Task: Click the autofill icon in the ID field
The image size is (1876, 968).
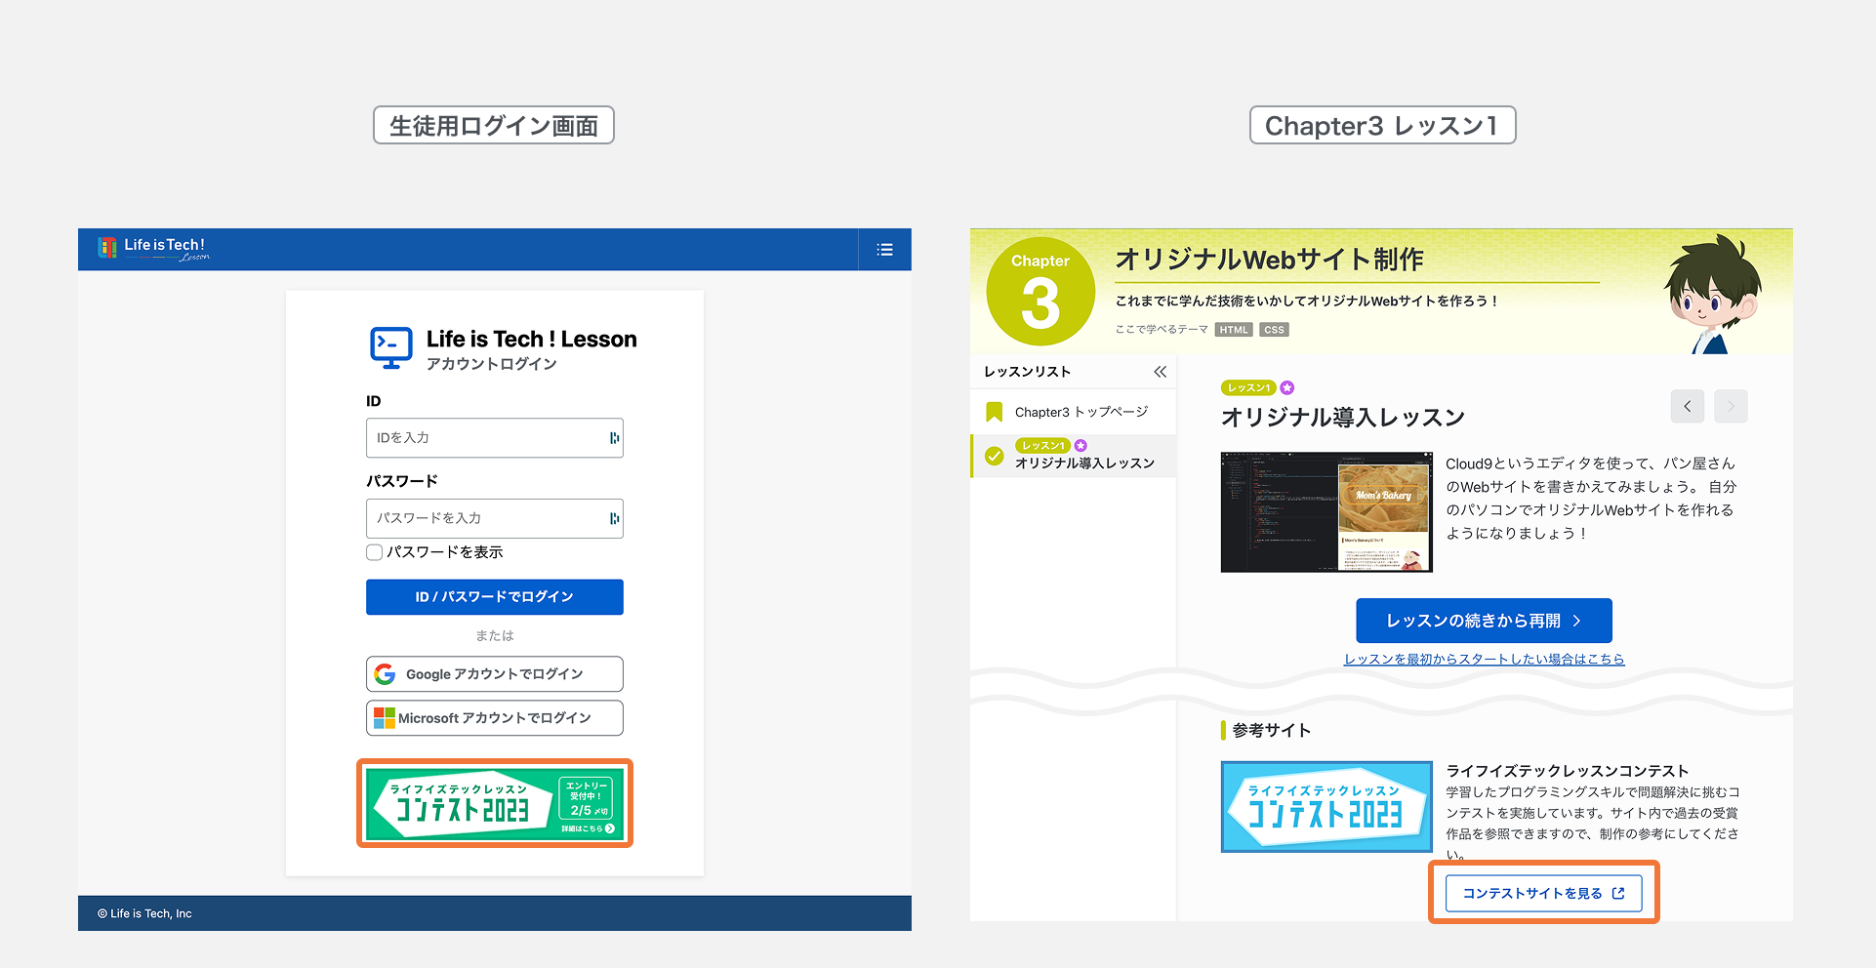Action: [614, 438]
